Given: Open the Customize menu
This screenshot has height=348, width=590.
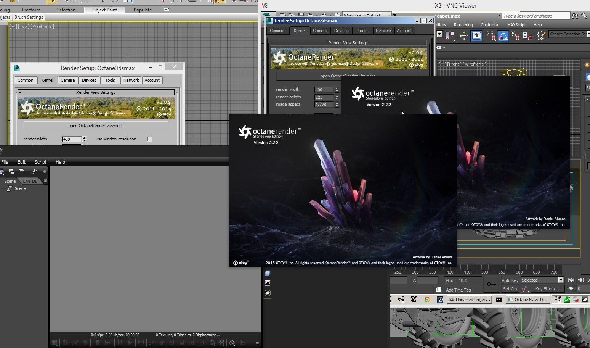Looking at the screenshot, I should coord(490,25).
